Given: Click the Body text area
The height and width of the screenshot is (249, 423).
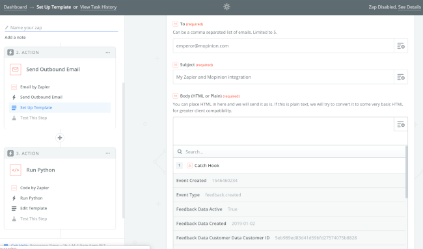Looking at the screenshot, I should (x=283, y=131).
